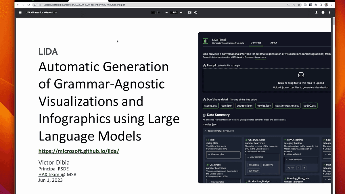Click the fit to page icon
Image resolution: width=345 pixels, height=194 pixels.
(x=190, y=13)
